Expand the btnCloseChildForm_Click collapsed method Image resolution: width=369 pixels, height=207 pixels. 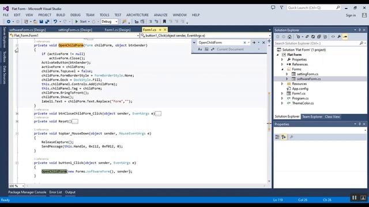pyautogui.click(x=17, y=114)
